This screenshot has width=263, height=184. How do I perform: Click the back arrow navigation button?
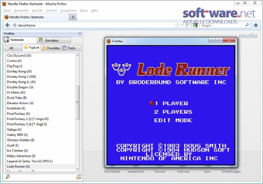pyautogui.click(x=7, y=25)
